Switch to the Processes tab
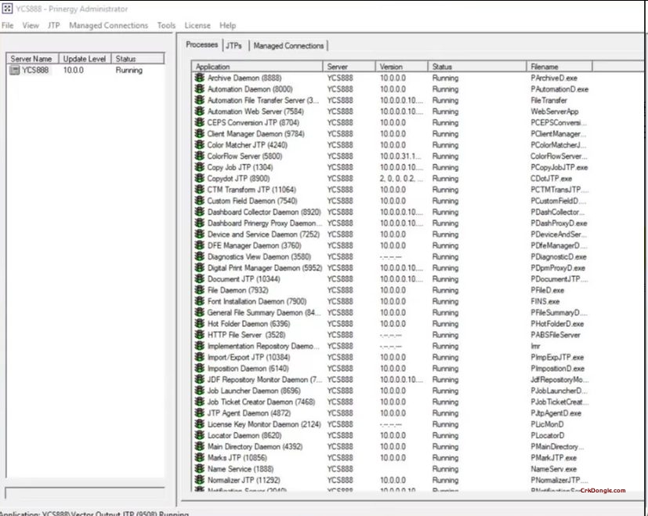The image size is (648, 516). click(x=201, y=45)
